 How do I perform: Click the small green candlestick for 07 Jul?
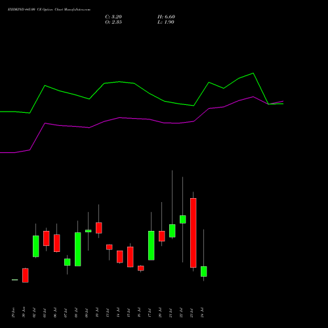(x=68, y=262)
